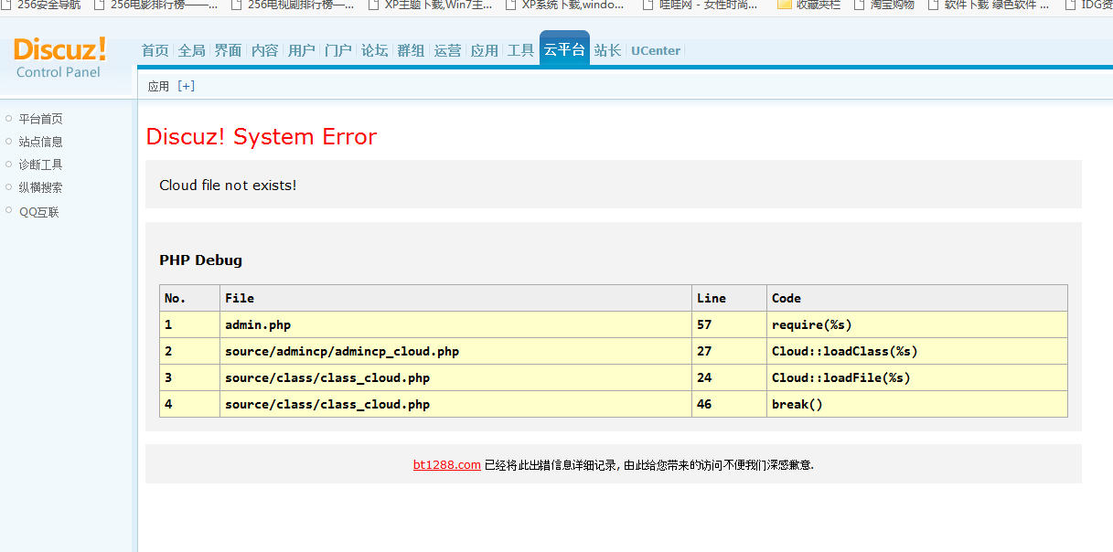
Task: Open the 收藏夹栏 bookmarks folder
Action: tap(808, 5)
